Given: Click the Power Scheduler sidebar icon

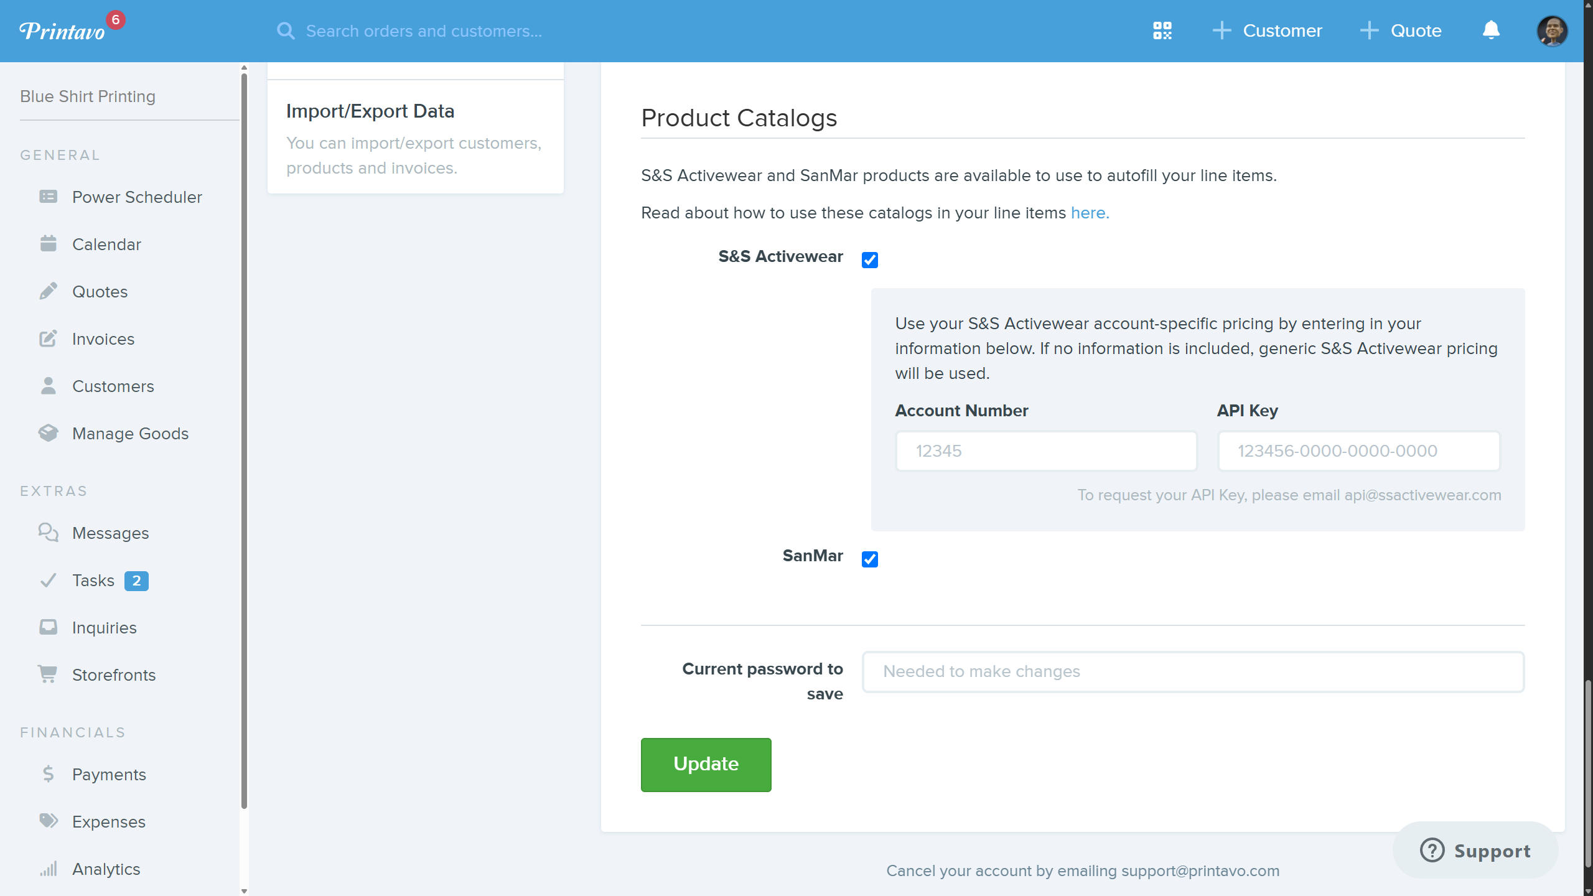Looking at the screenshot, I should 48,197.
